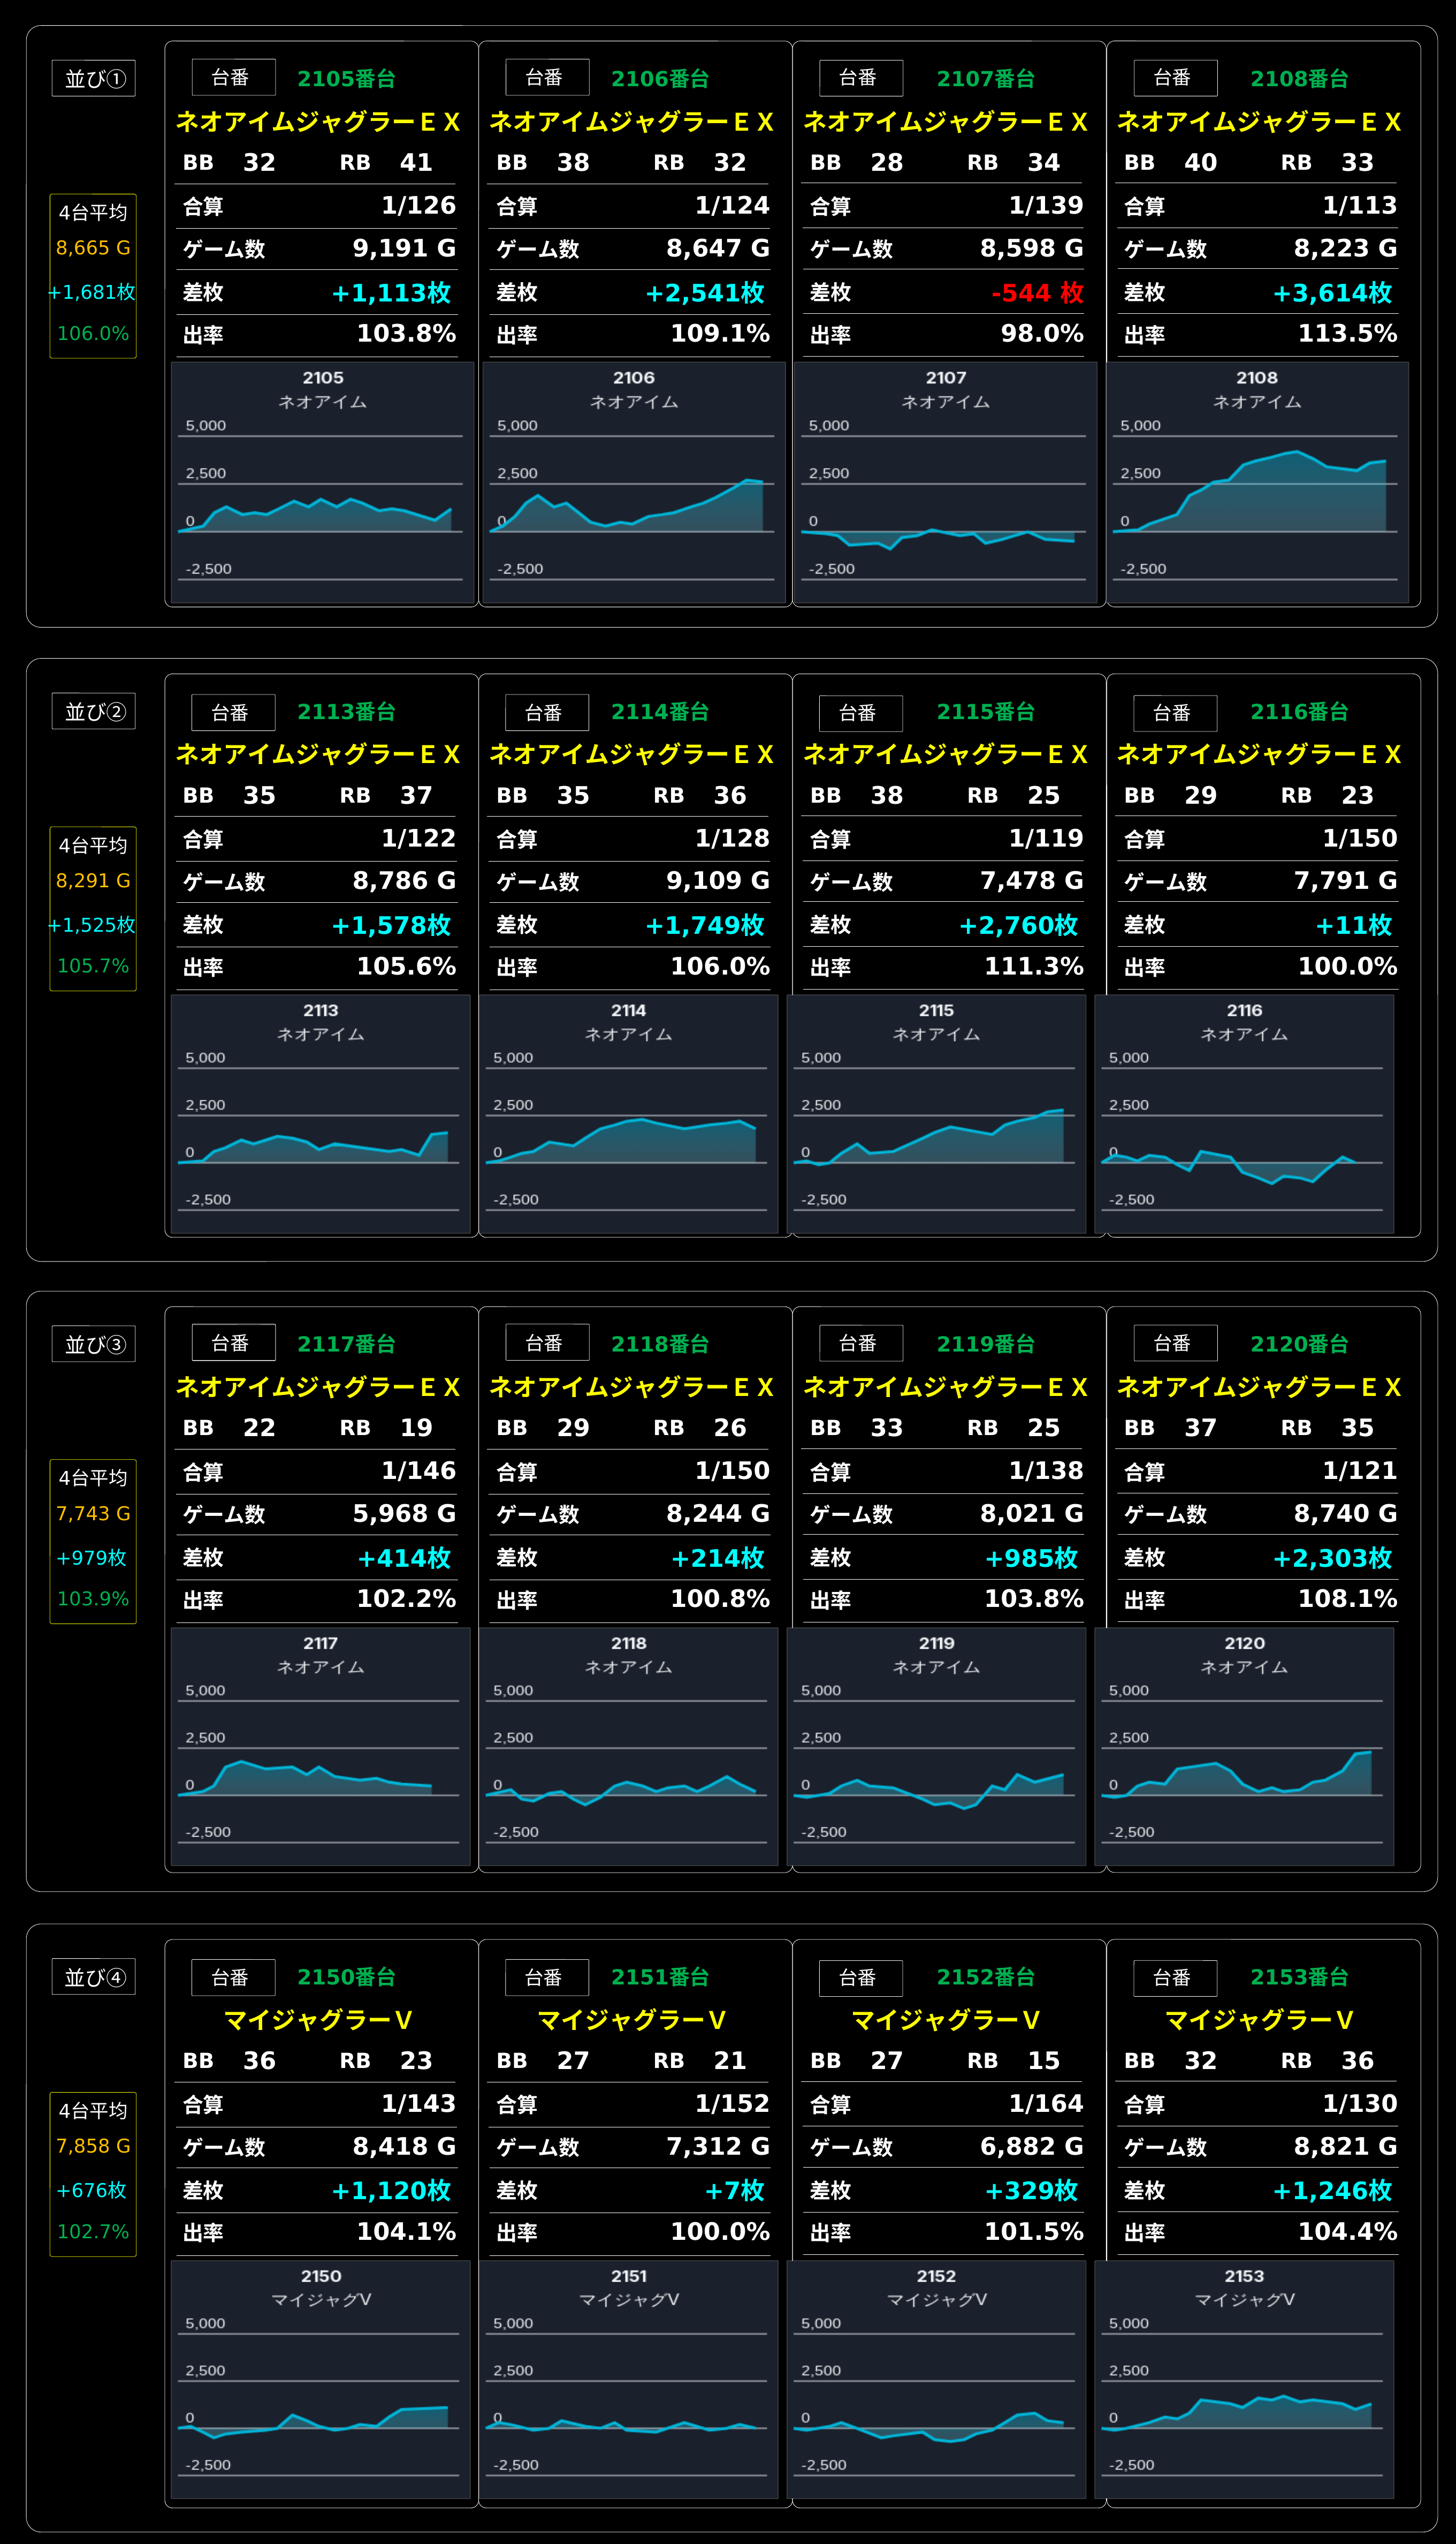This screenshot has height=2544, width=1456.
Task: Click the 並び④ group label
Action: (x=94, y=1978)
